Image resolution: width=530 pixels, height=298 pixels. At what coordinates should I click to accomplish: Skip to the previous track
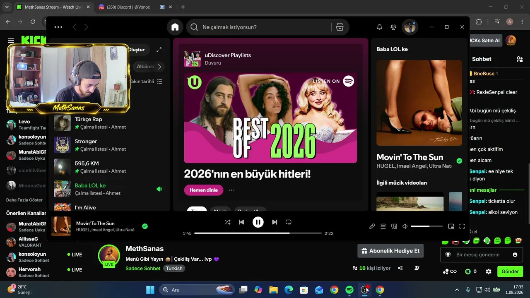click(241, 222)
